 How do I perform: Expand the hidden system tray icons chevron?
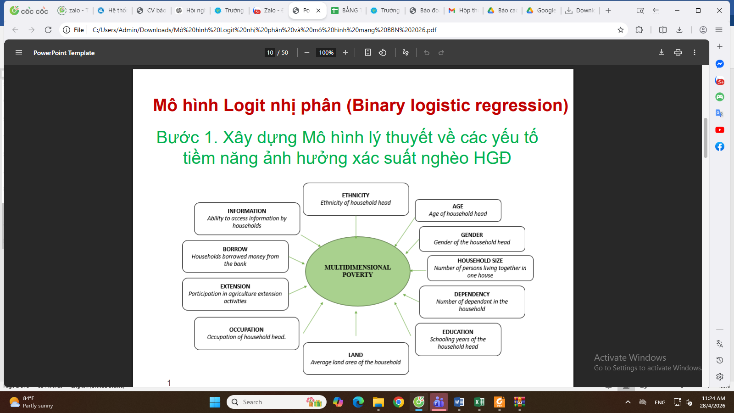click(628, 402)
